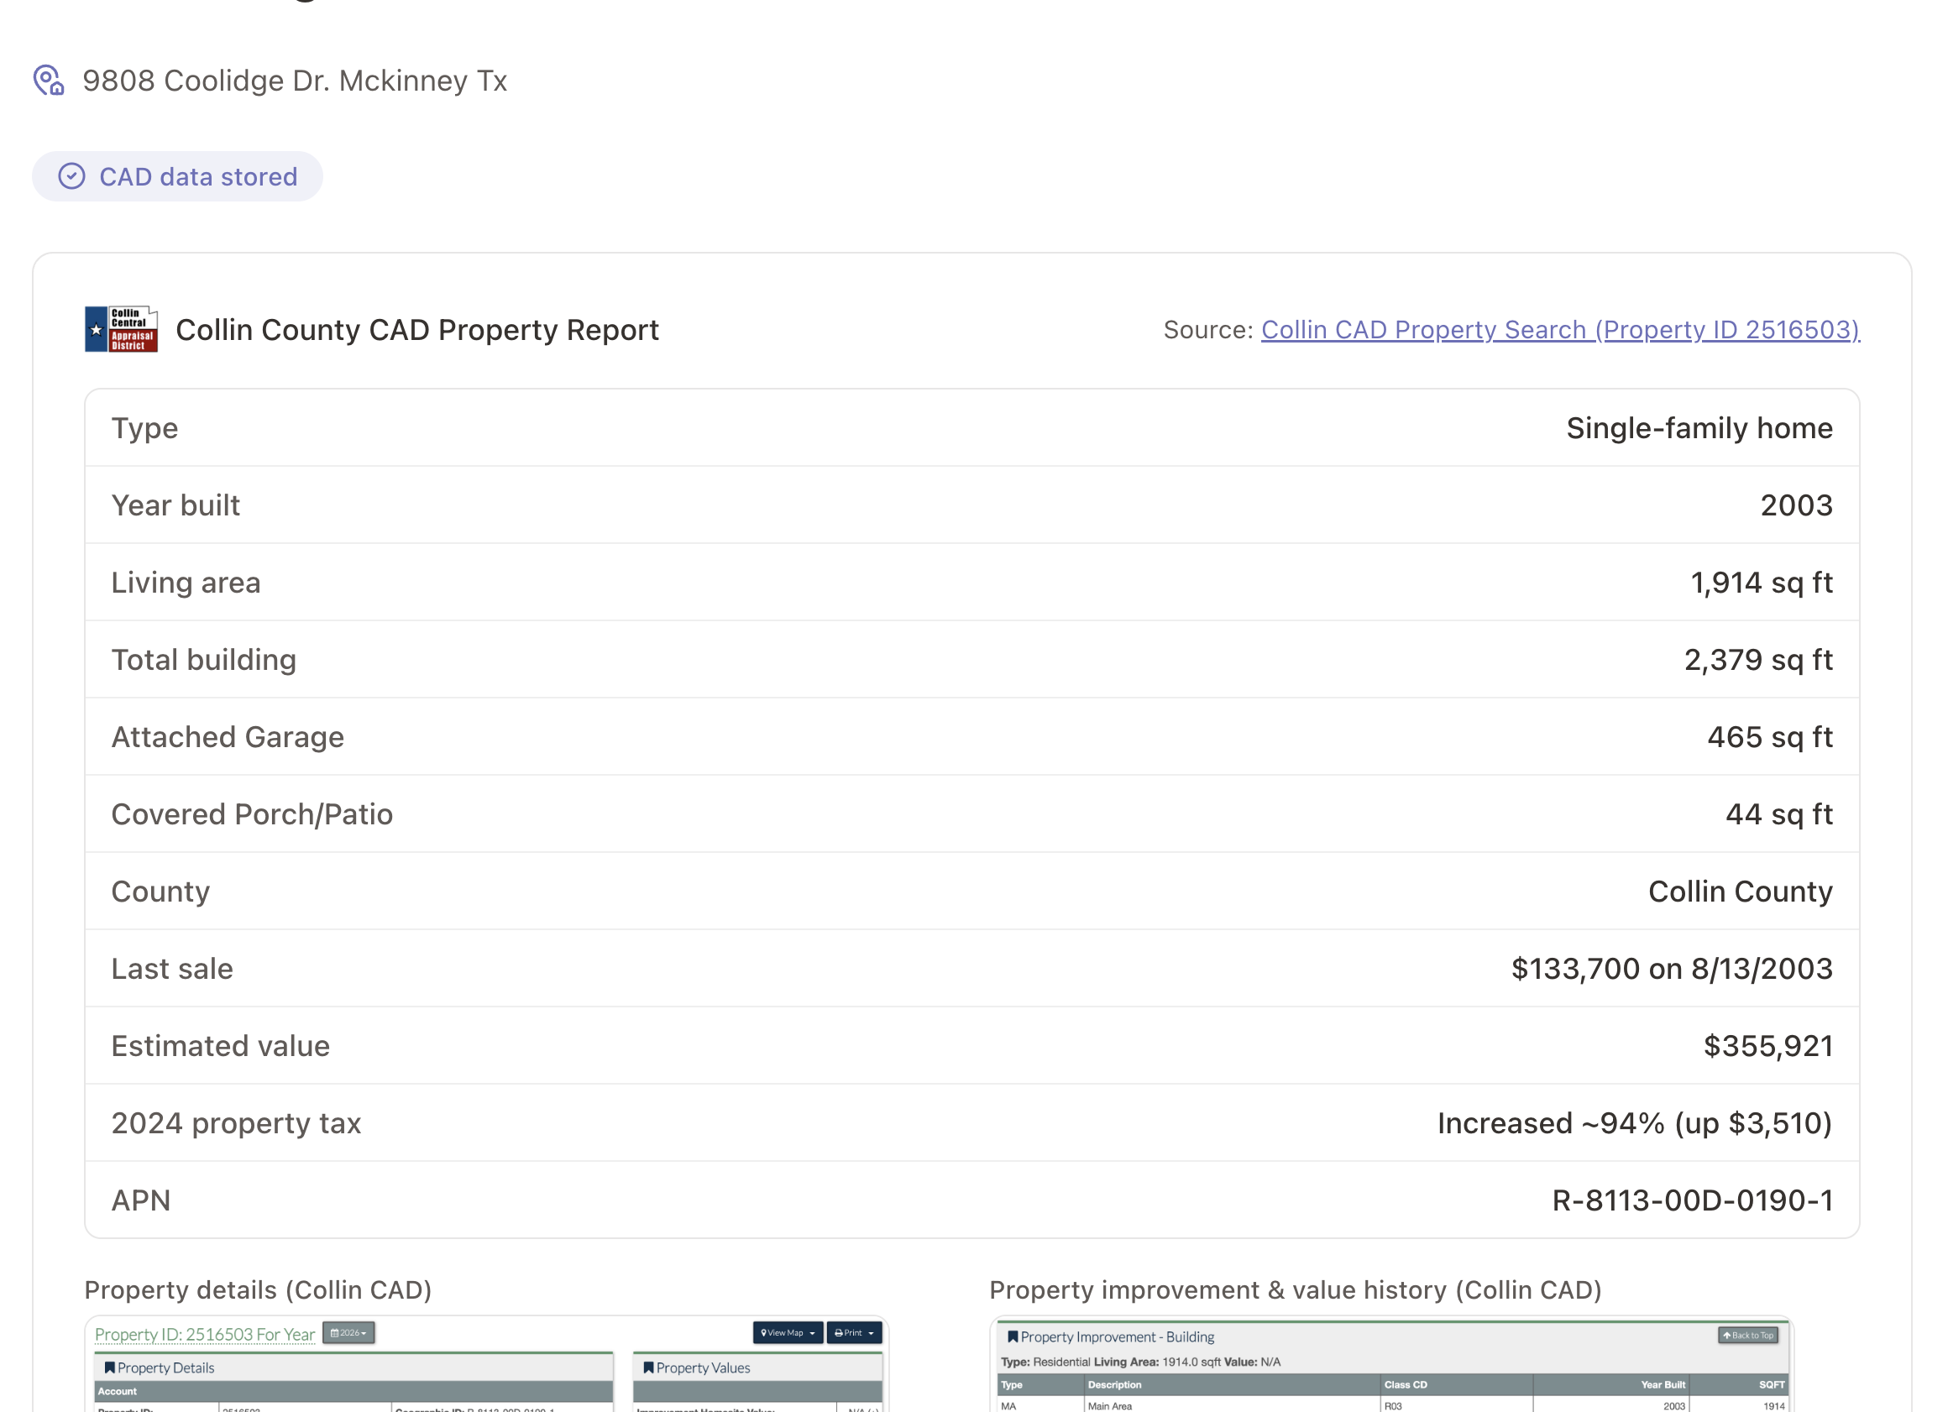Open the 2026 year dropdown
The width and height of the screenshot is (1948, 1412).
pos(348,1333)
